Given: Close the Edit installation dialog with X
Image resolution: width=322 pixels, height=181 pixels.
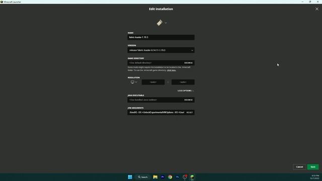Looking at the screenshot, I should tap(317, 9).
